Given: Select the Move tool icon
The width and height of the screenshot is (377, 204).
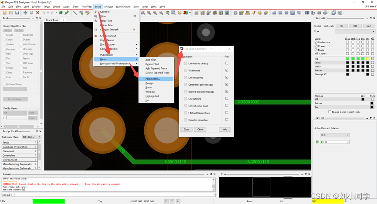Looking at the screenshot, I should coord(25,13).
